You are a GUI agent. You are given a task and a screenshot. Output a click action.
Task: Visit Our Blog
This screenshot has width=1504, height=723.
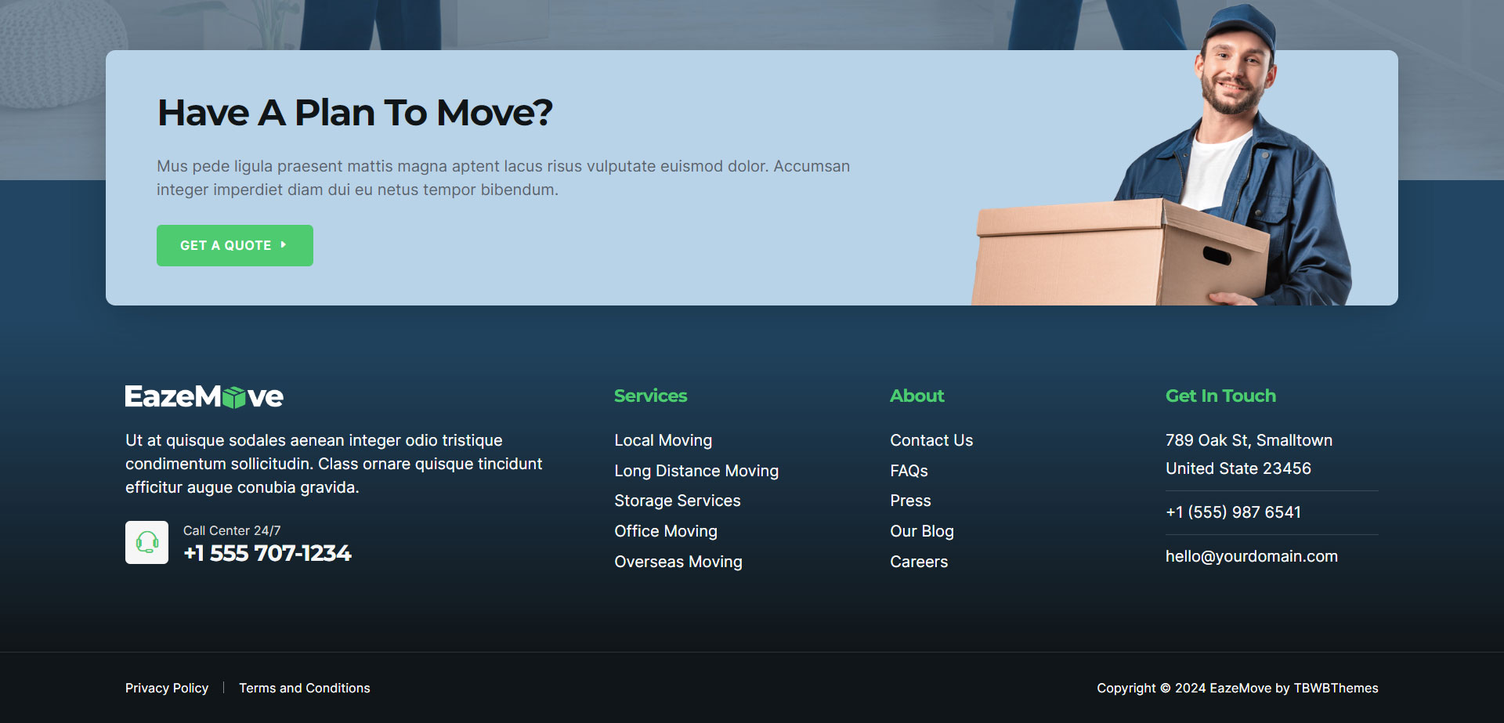pos(921,531)
